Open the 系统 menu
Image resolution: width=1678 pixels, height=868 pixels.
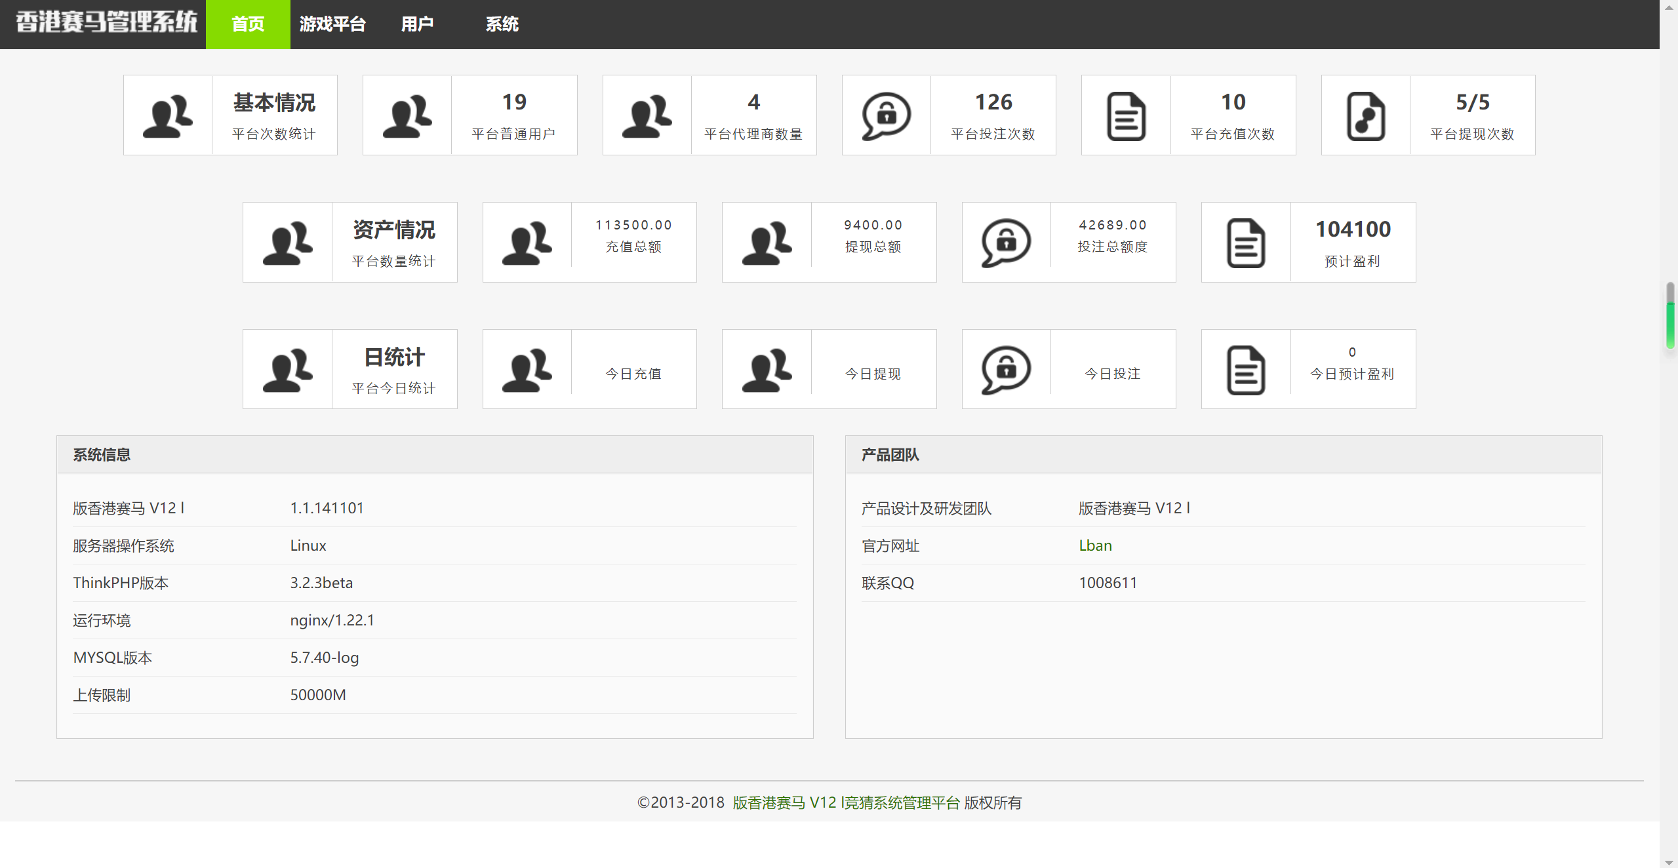pos(502,24)
